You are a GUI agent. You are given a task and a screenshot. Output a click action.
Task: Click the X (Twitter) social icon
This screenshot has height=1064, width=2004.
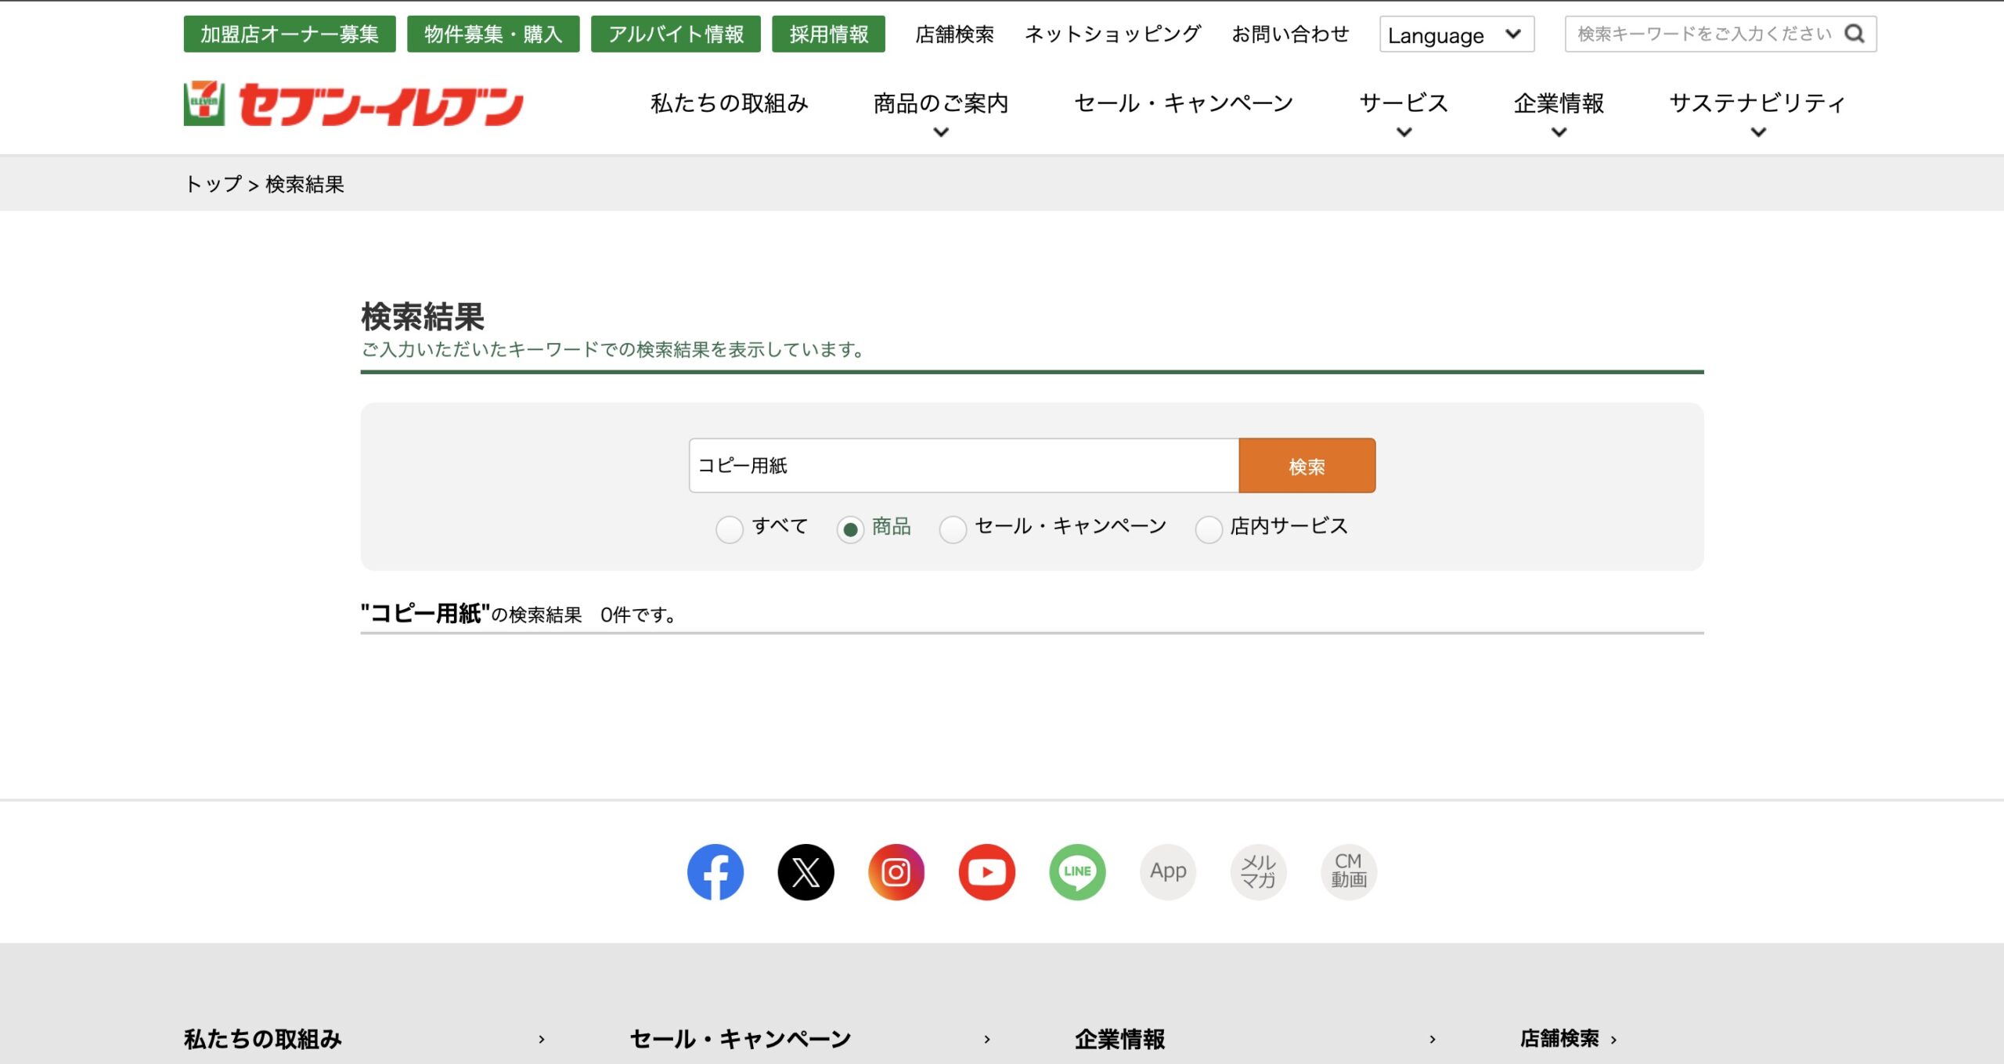806,871
